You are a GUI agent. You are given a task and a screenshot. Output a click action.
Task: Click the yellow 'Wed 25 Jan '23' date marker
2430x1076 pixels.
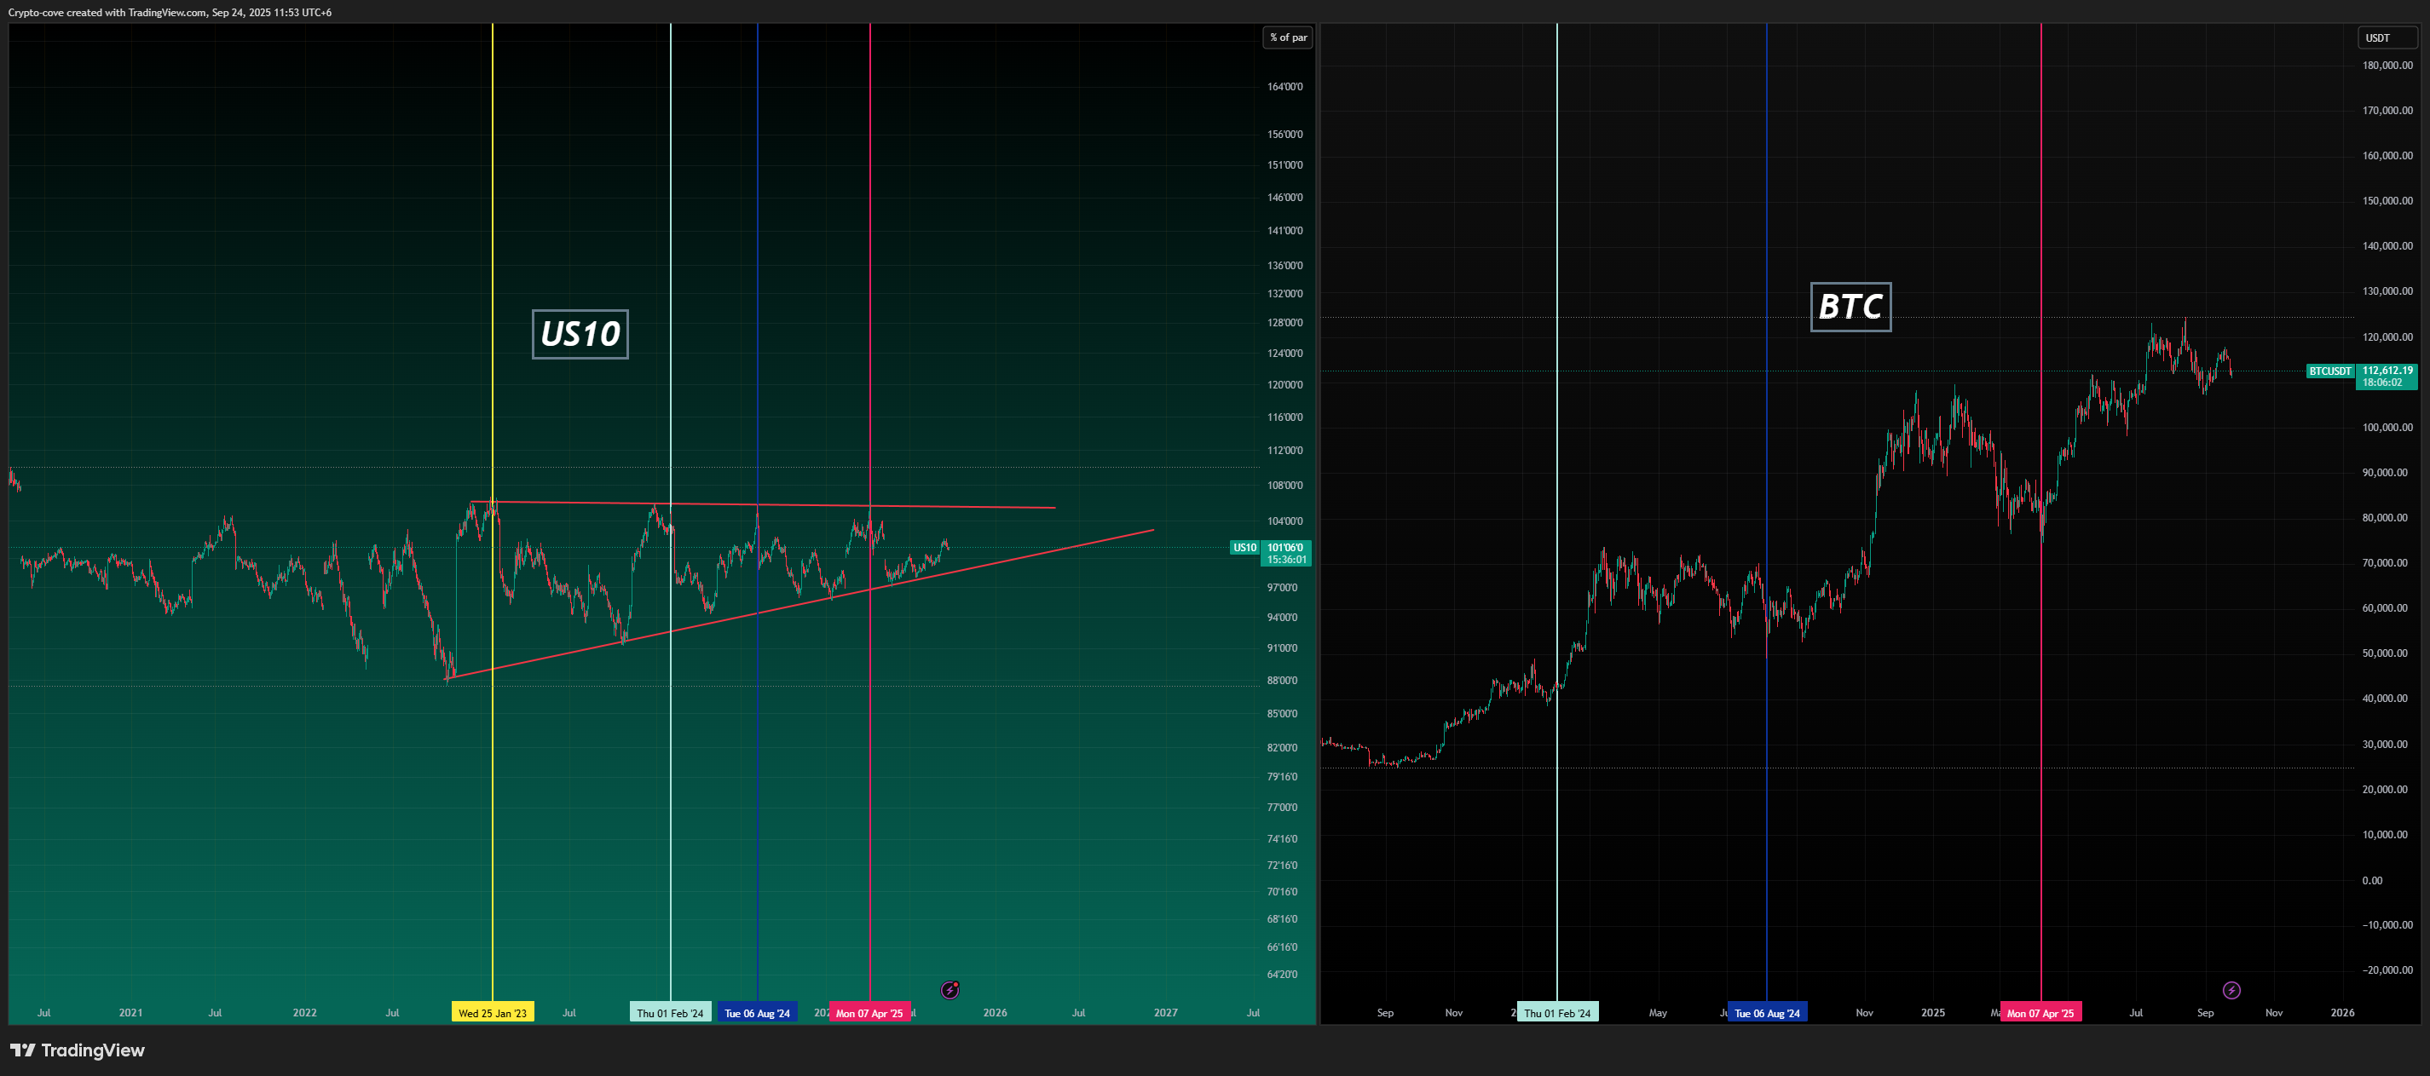pyautogui.click(x=493, y=1013)
